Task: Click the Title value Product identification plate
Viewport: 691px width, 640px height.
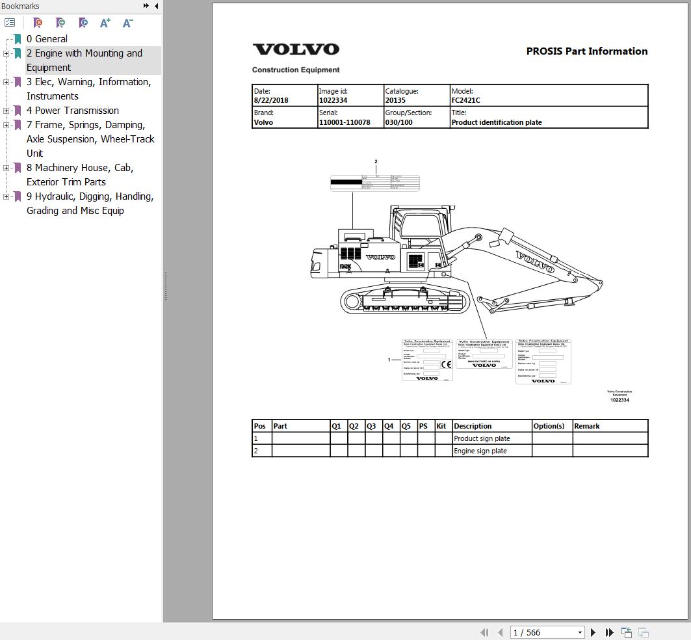Action: 497,122
